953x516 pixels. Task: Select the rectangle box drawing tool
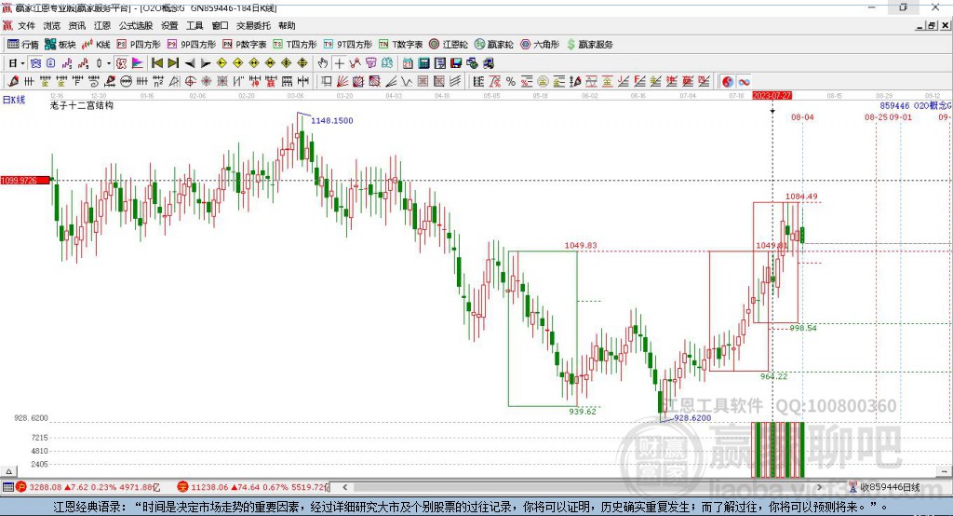(x=327, y=82)
